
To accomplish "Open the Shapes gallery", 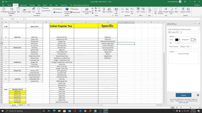I will pos(29,10).
